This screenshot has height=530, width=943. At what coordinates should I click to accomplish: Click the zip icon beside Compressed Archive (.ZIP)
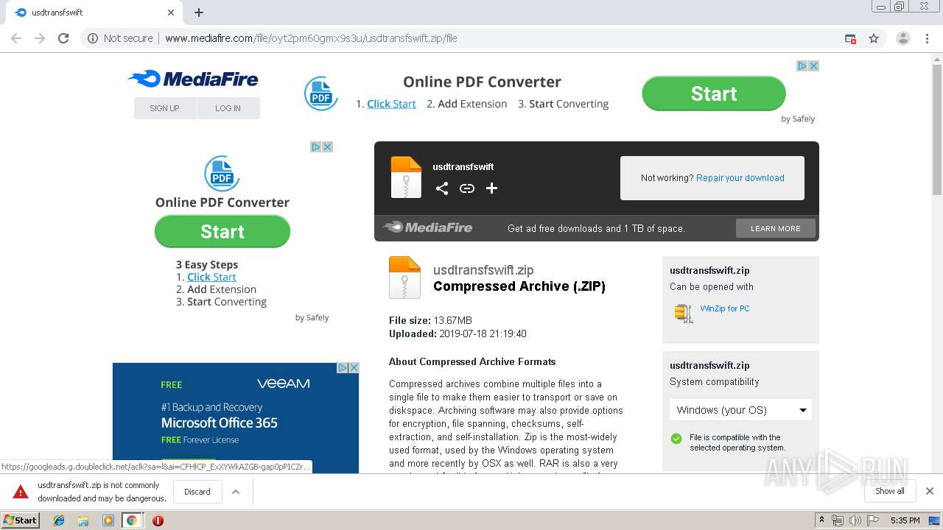pos(404,278)
